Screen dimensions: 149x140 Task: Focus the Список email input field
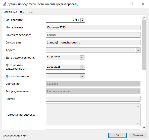[x=93, y=42]
